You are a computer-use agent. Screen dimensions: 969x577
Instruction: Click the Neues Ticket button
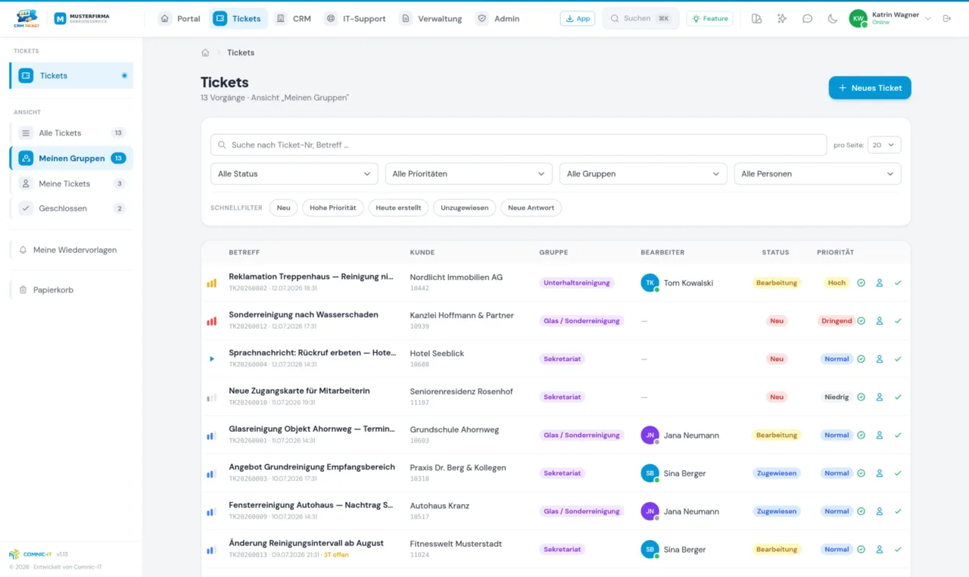coord(870,88)
